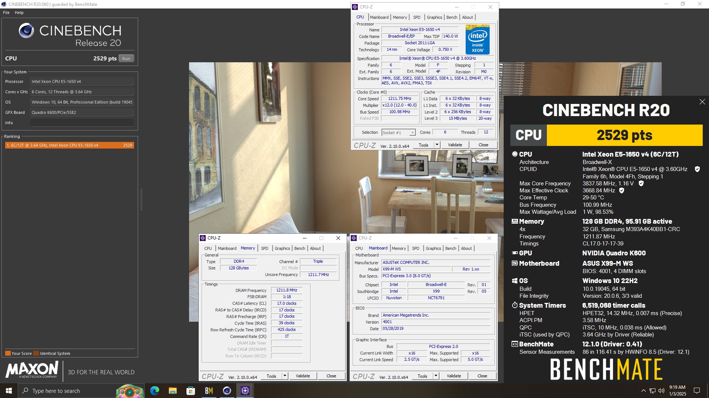The height and width of the screenshot is (398, 709).
Task: Open Microsoft Store from taskbar
Action: click(x=191, y=391)
